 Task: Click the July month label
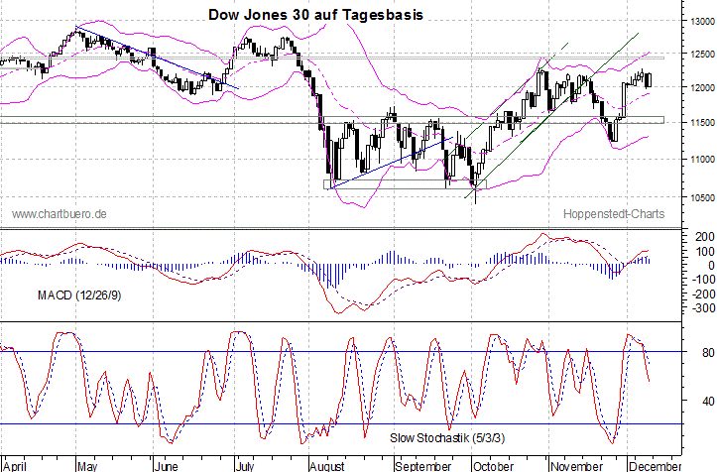[x=246, y=466]
